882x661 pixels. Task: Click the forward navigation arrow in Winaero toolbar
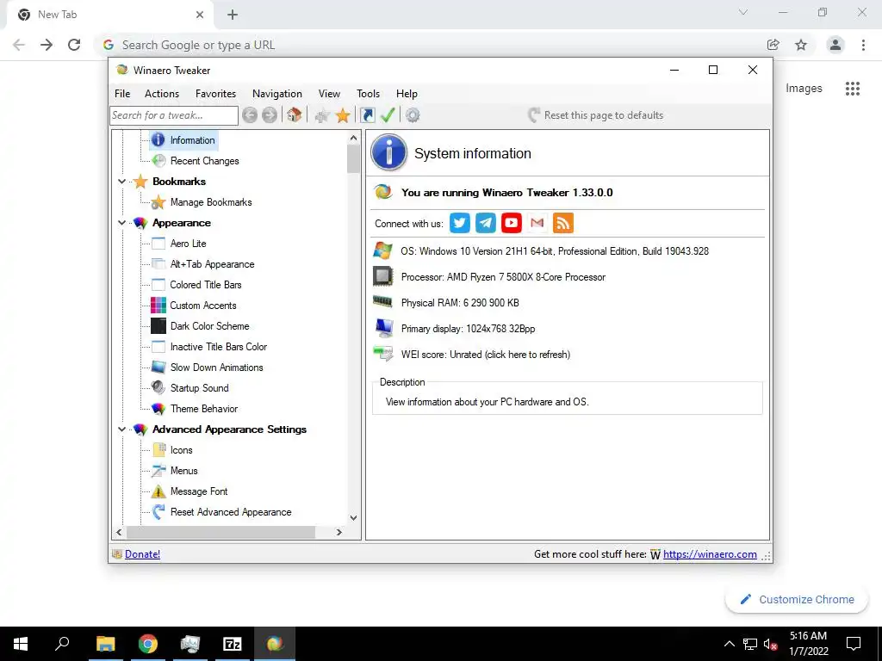click(x=270, y=115)
